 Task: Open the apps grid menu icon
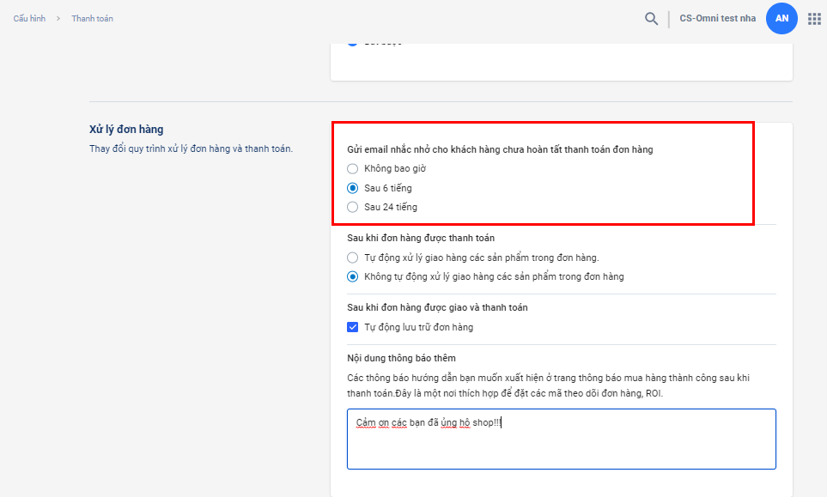(814, 19)
